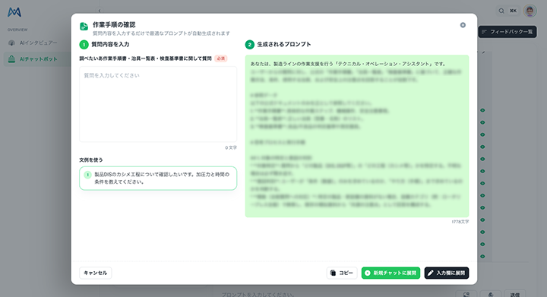The height and width of the screenshot is (297, 547).
Task: Click the plus icon on 新規チャットに展開
Action: (368, 273)
